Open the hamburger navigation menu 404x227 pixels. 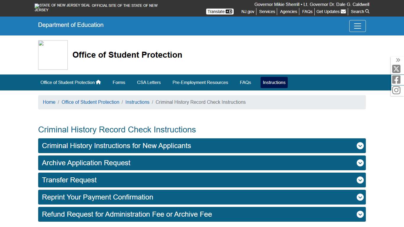click(x=357, y=26)
